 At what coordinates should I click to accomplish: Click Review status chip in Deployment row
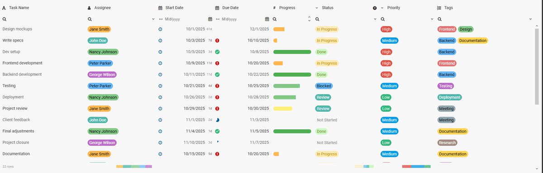click(323, 97)
